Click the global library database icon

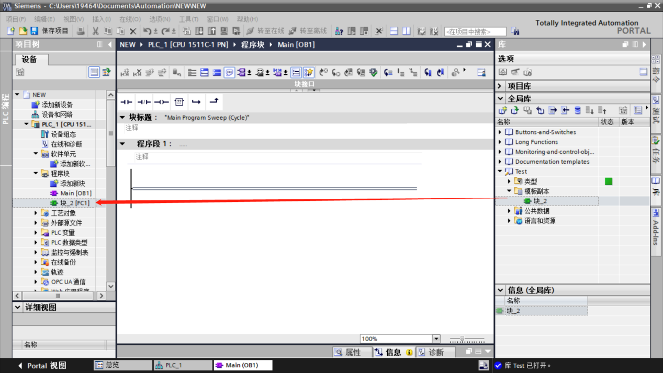[578, 110]
